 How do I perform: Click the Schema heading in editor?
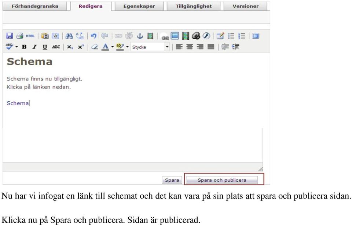(30, 62)
